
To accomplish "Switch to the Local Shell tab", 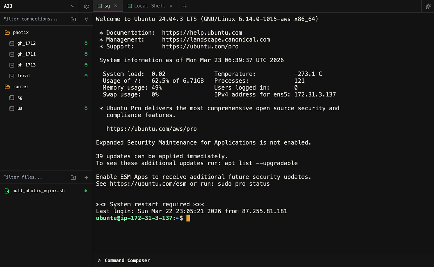I will (x=149, y=6).
